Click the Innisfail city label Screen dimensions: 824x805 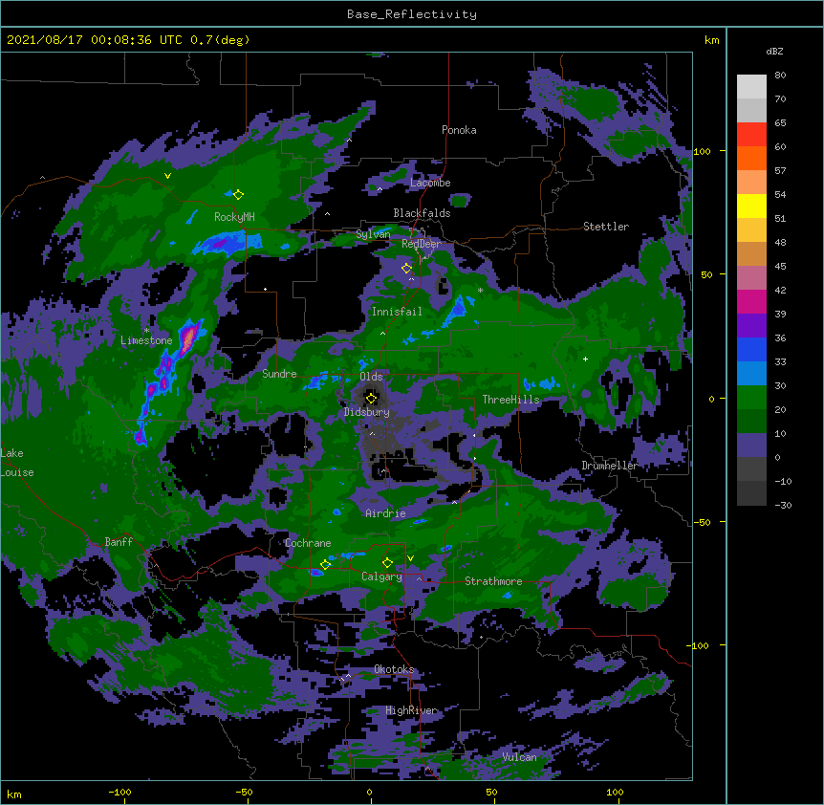point(397,312)
